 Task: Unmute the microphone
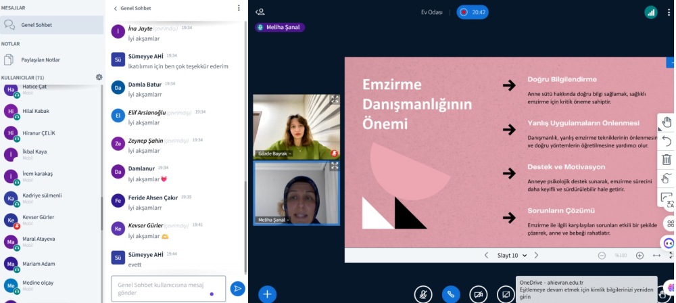point(423,294)
